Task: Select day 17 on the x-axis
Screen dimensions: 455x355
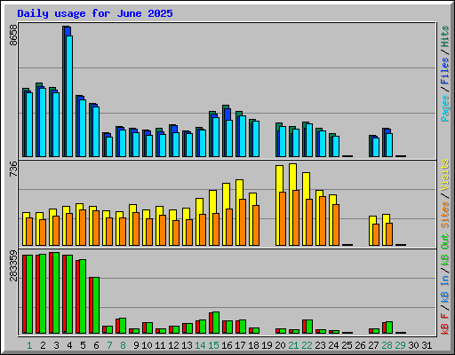Action: pyautogui.click(x=240, y=345)
